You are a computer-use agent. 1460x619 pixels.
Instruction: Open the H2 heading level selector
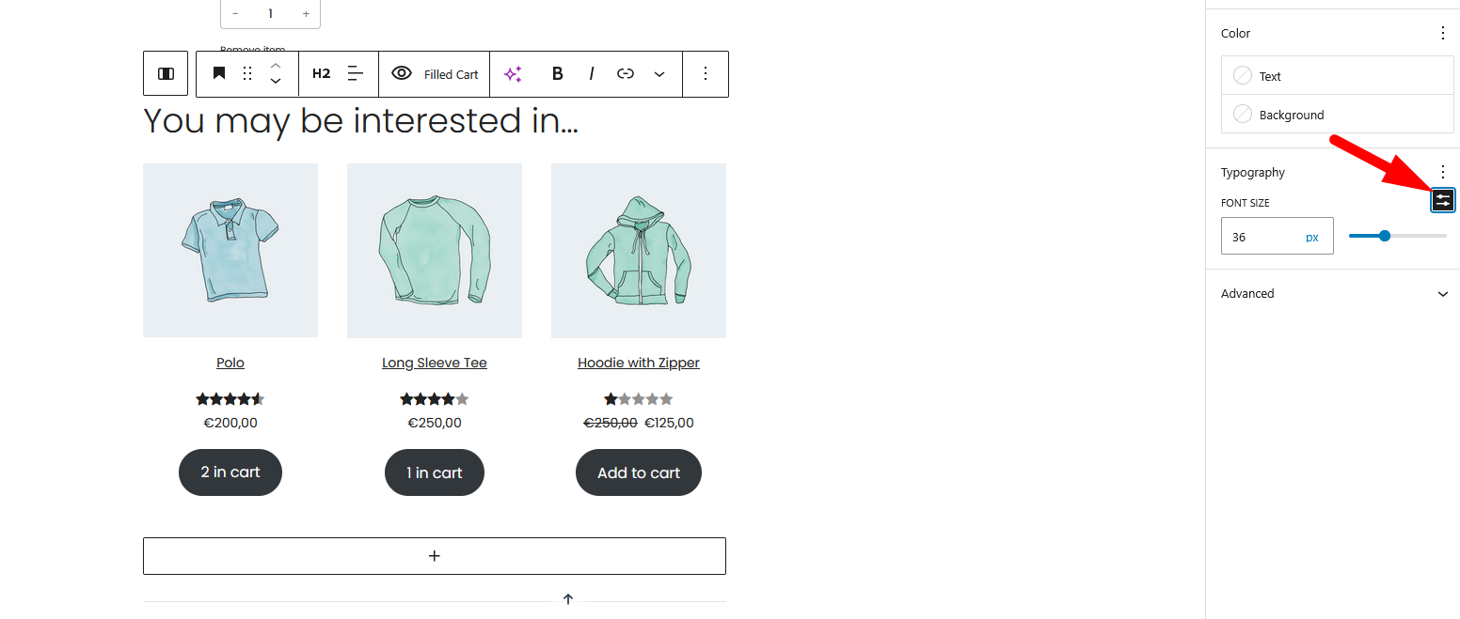click(321, 73)
